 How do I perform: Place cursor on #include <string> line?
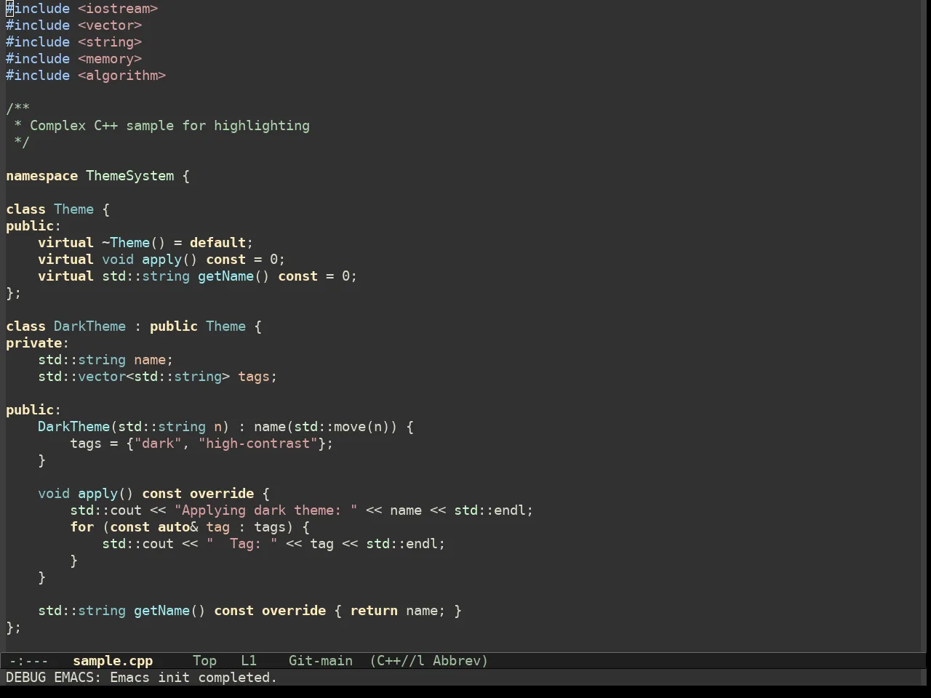pos(74,42)
